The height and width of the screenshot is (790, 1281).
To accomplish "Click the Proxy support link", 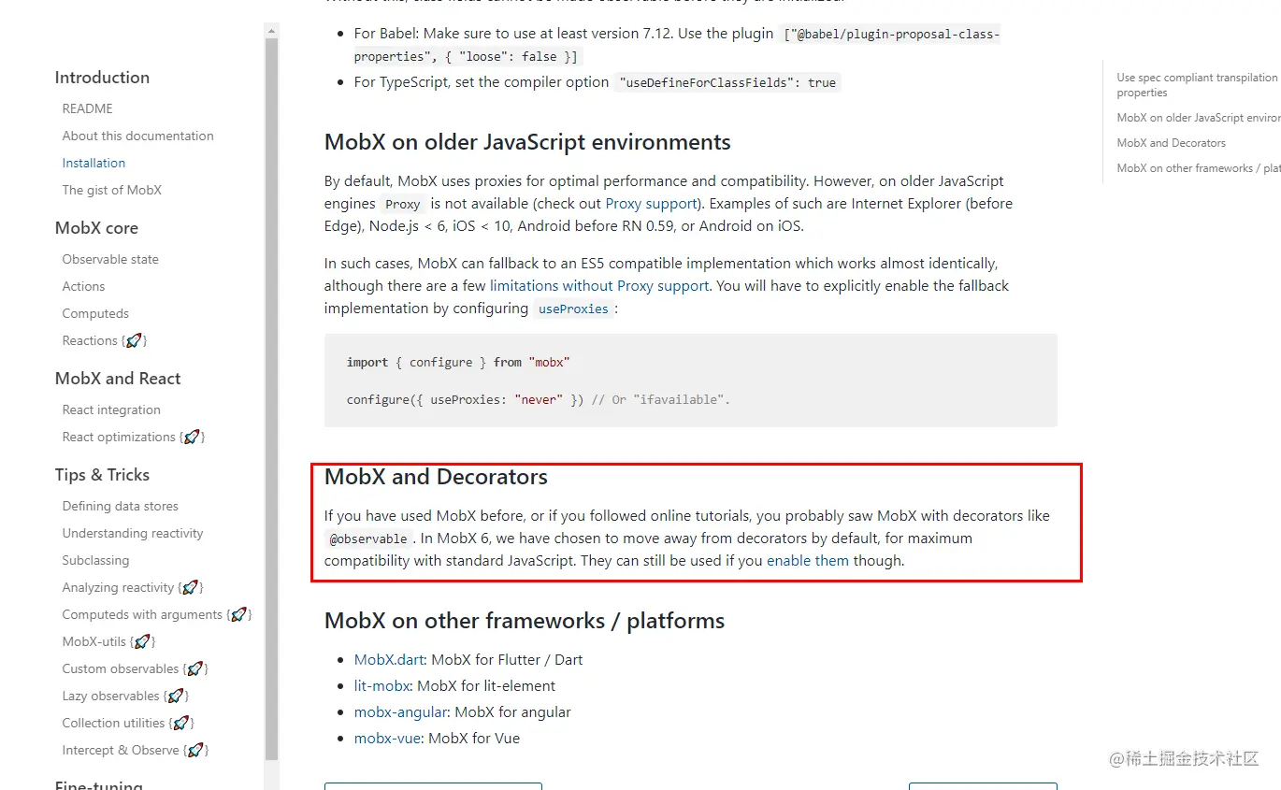I will coord(651,203).
